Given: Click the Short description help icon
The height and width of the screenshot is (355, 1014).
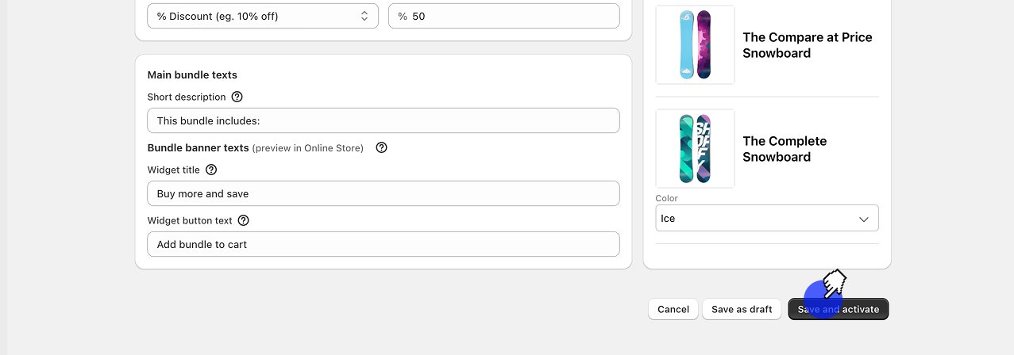Looking at the screenshot, I should pos(237,97).
